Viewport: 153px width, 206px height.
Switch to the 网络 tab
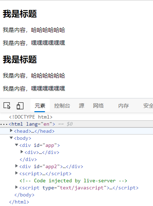click(98, 106)
